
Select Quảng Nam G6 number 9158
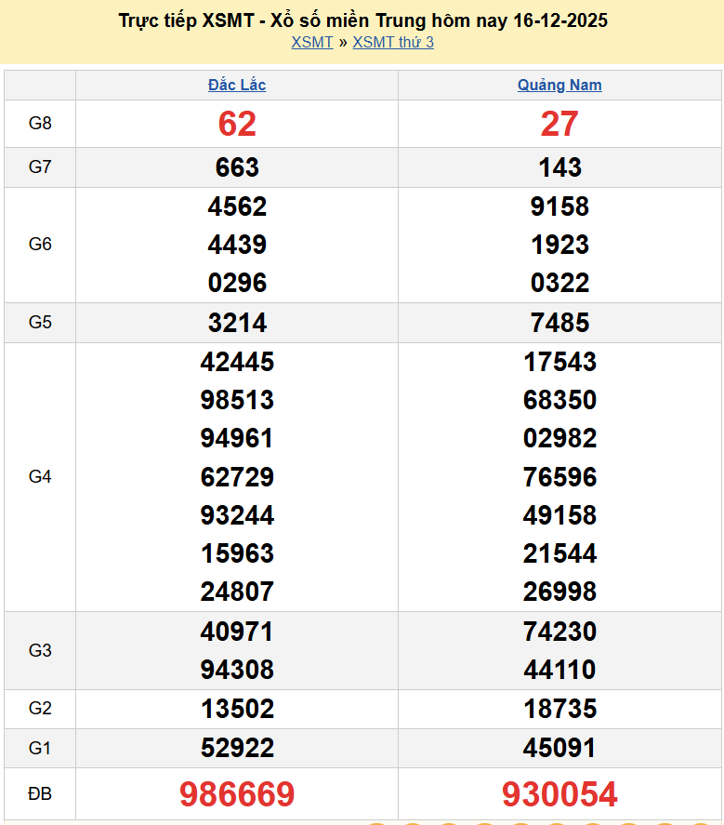pos(559,206)
